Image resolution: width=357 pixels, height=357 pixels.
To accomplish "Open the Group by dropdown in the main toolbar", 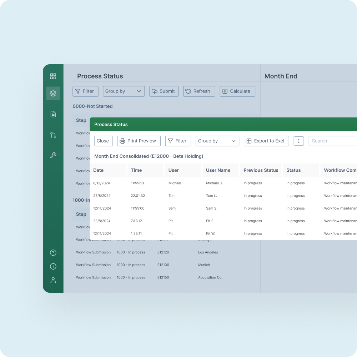I will point(124,91).
